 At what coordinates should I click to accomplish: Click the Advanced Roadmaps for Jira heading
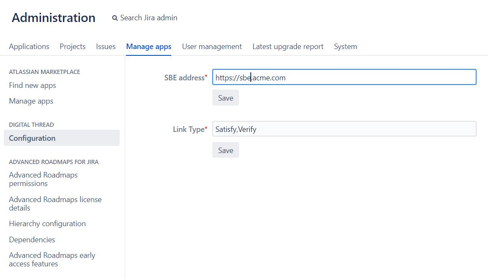(54, 162)
